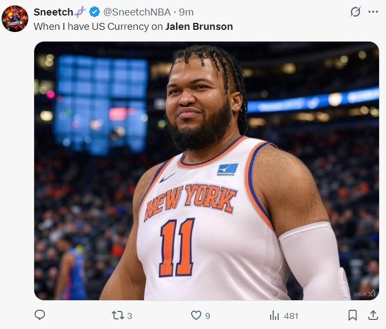Click the Sneetch display name
The image size is (386, 329).
[53, 12]
